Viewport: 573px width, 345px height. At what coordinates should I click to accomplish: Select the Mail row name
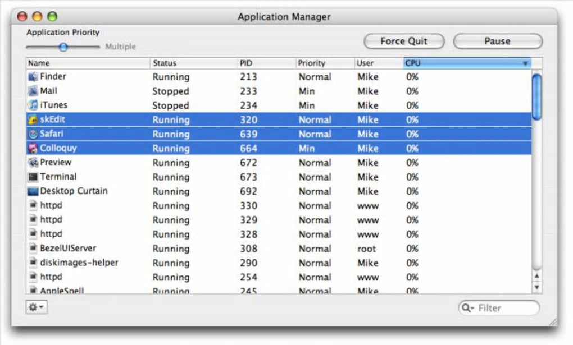(49, 90)
